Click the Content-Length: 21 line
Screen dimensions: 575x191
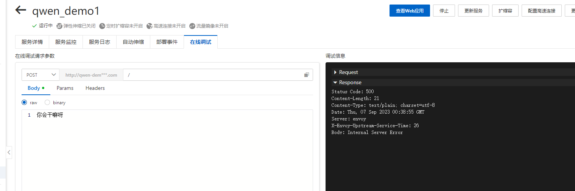pyautogui.click(x=355, y=99)
